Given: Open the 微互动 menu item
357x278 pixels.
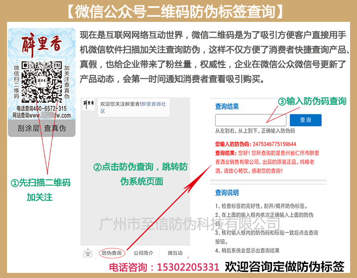Looking at the screenshot, I should [175, 253].
